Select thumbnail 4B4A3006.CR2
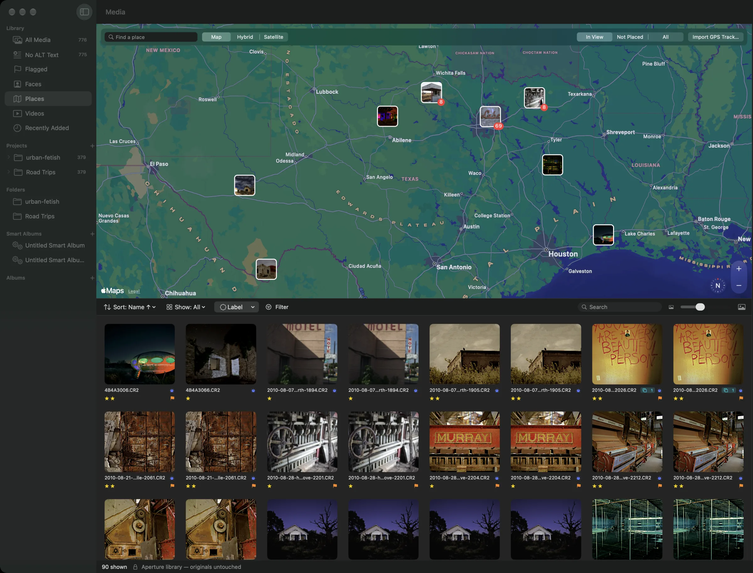 coord(140,354)
